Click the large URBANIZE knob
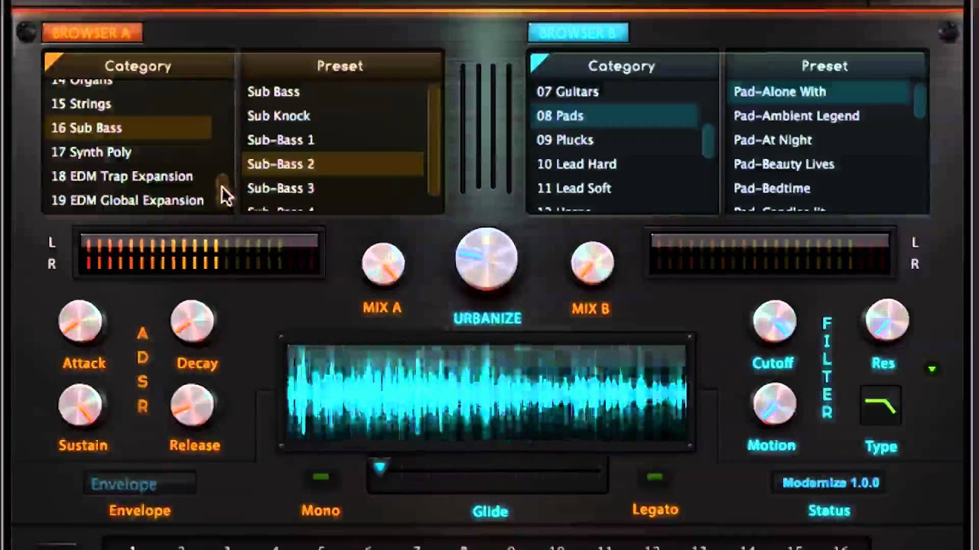The height and width of the screenshot is (550, 979). pos(486,260)
